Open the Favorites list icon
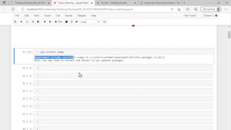Viewport: 231px width, 130px height. [188, 9]
